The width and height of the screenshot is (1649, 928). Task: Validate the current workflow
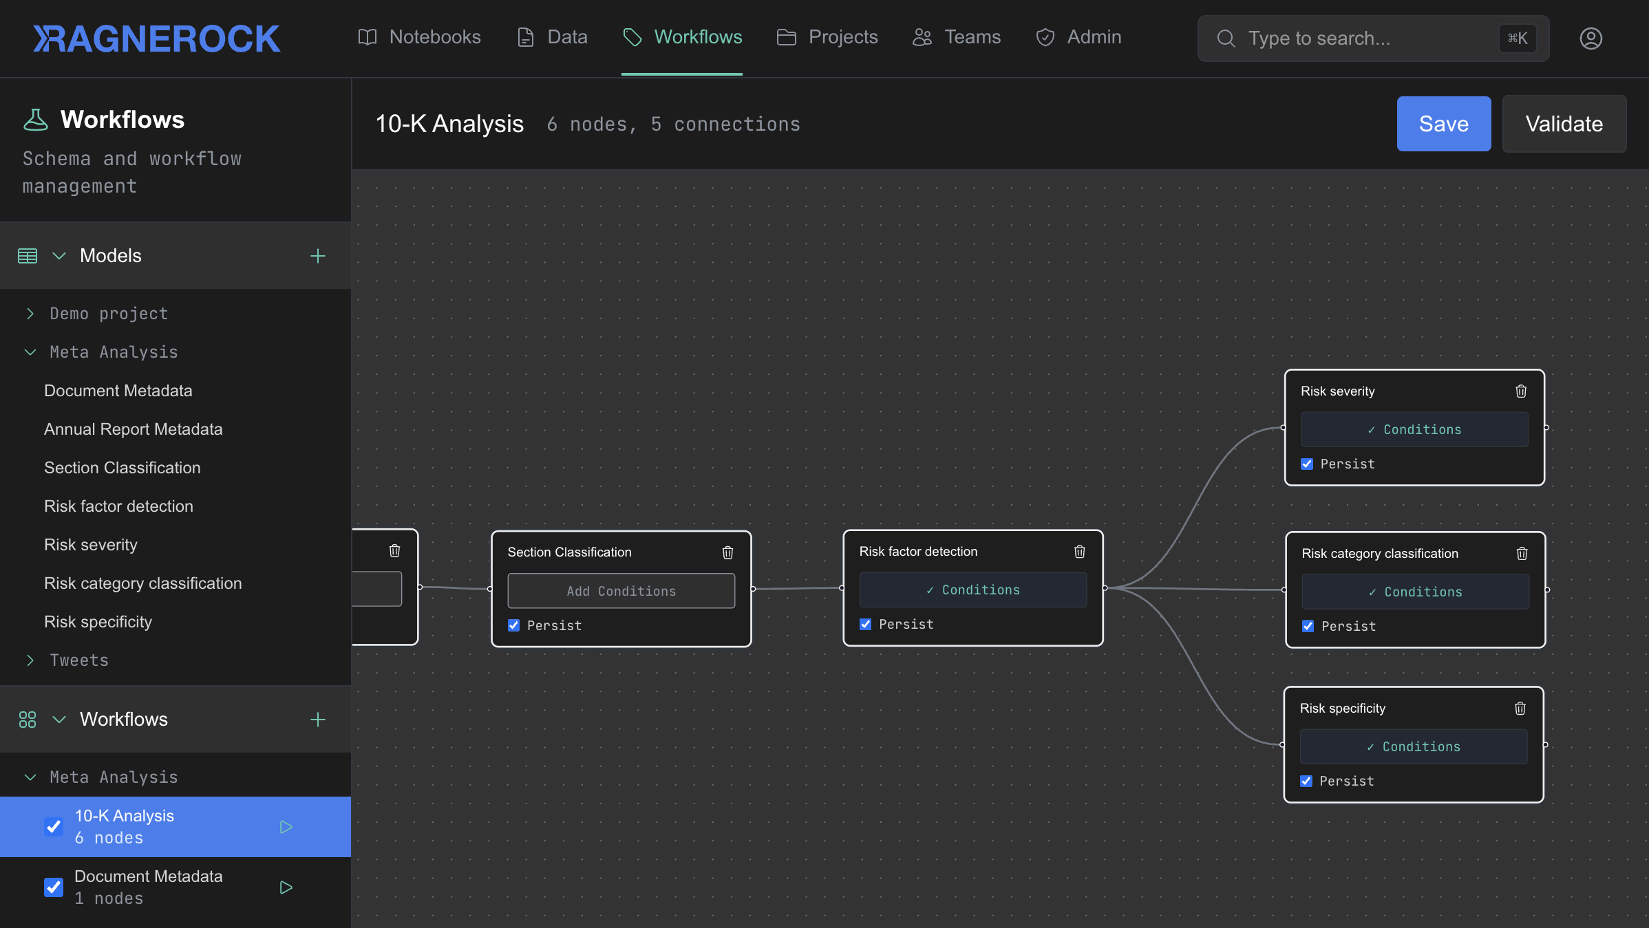1564,124
